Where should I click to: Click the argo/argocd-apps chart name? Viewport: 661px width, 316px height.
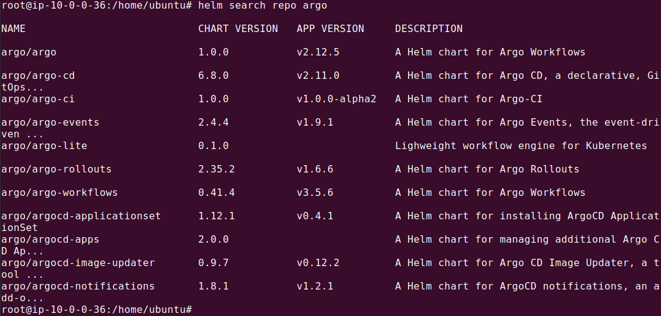pos(50,240)
